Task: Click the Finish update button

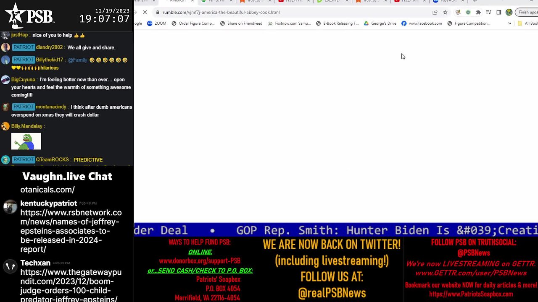Action: click(527, 12)
